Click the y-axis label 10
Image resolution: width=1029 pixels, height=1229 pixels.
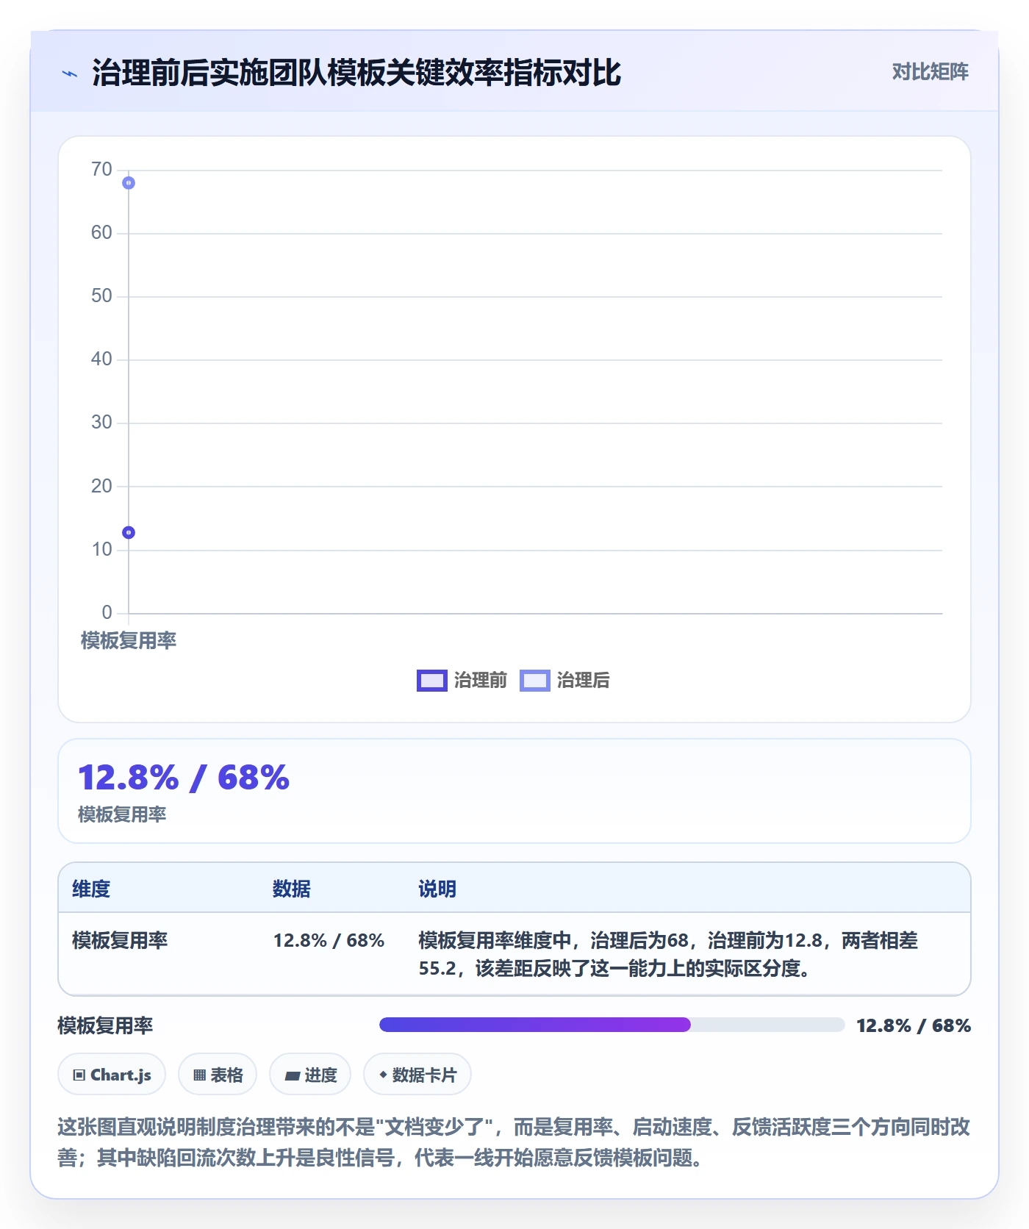click(101, 550)
